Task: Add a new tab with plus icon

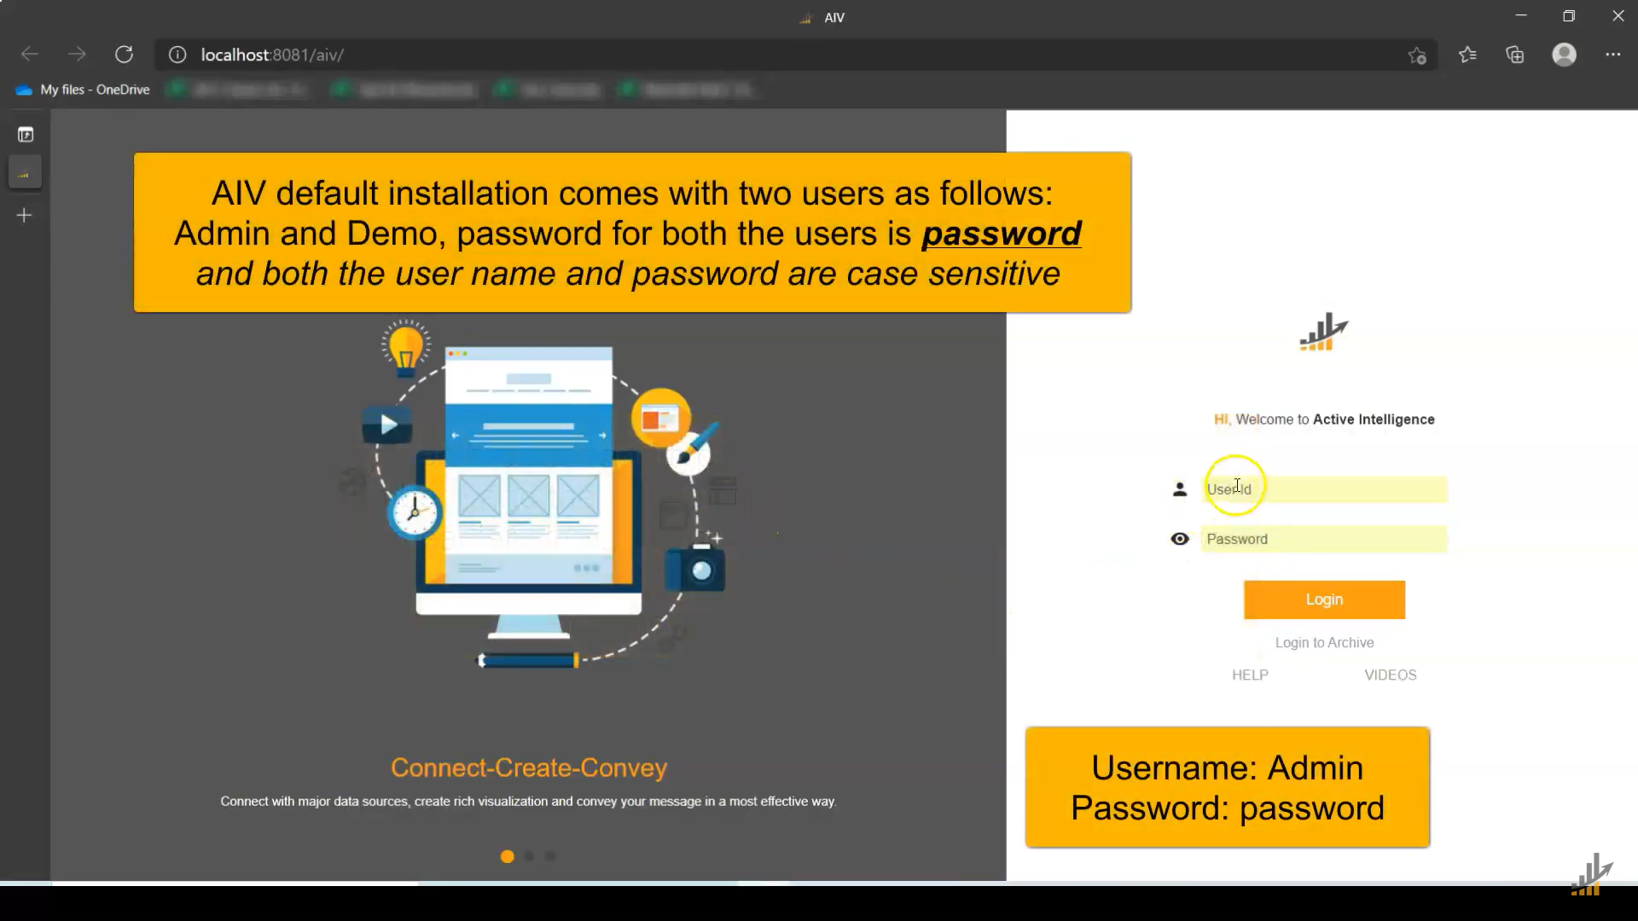Action: tap(25, 215)
